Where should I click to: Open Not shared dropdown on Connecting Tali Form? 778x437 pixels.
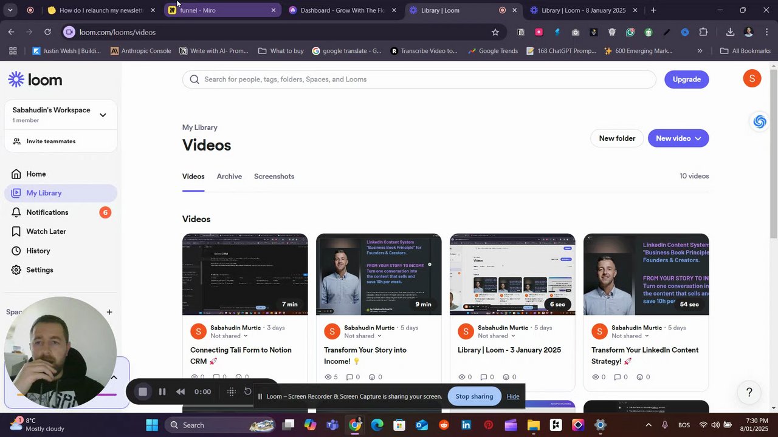(x=229, y=336)
